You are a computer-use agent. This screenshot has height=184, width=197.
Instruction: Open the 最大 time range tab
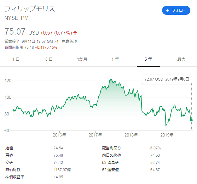click(181, 59)
